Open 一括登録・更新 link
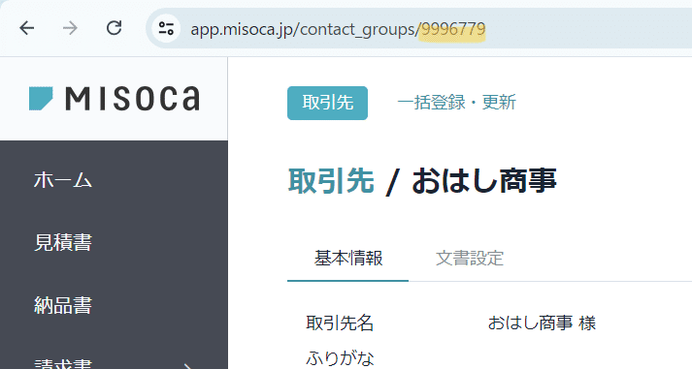 click(x=457, y=102)
